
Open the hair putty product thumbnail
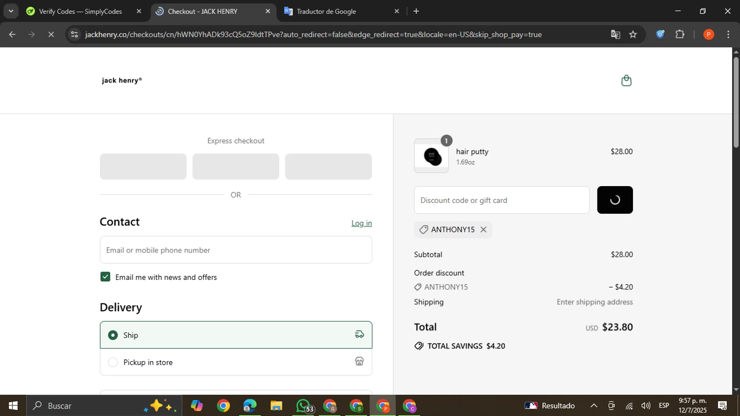point(432,156)
